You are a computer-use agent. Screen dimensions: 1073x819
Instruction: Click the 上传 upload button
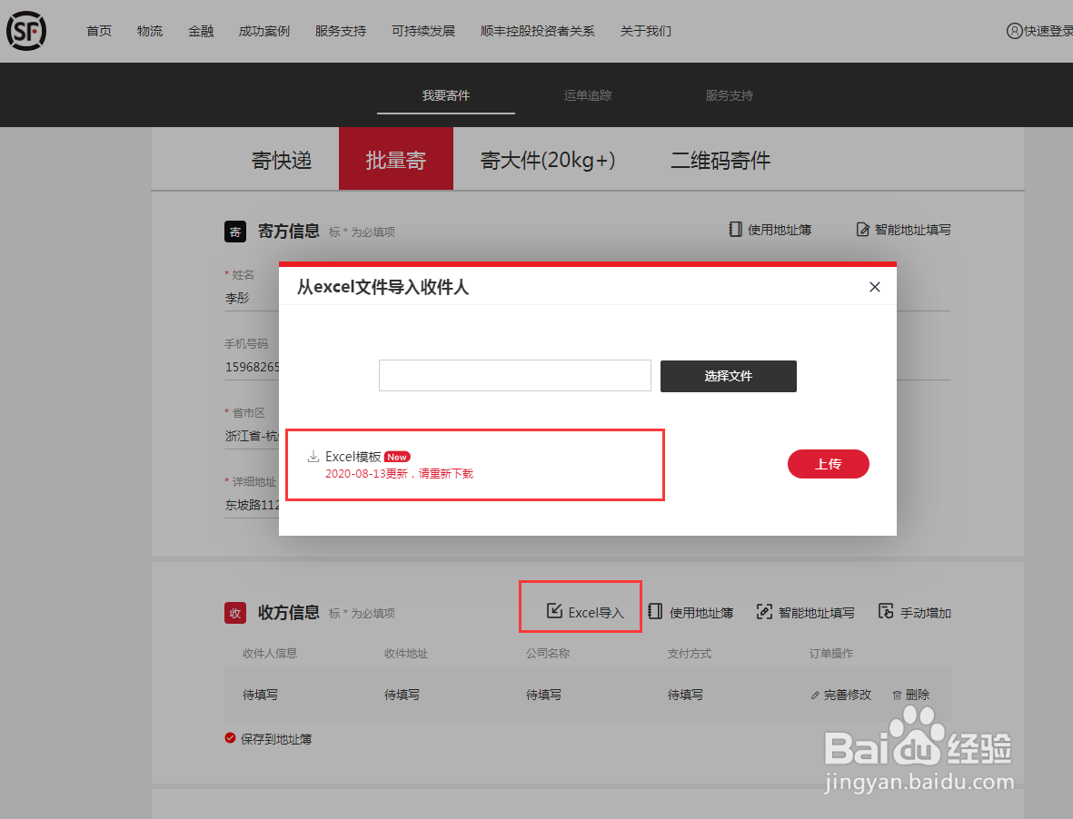[x=828, y=463]
